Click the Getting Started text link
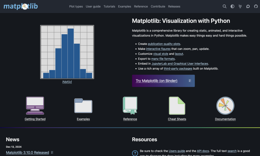Image resolution: width=260 pixels, height=156 pixels. pos(35,119)
